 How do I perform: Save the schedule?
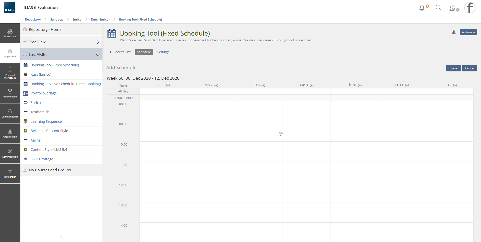pos(453,68)
